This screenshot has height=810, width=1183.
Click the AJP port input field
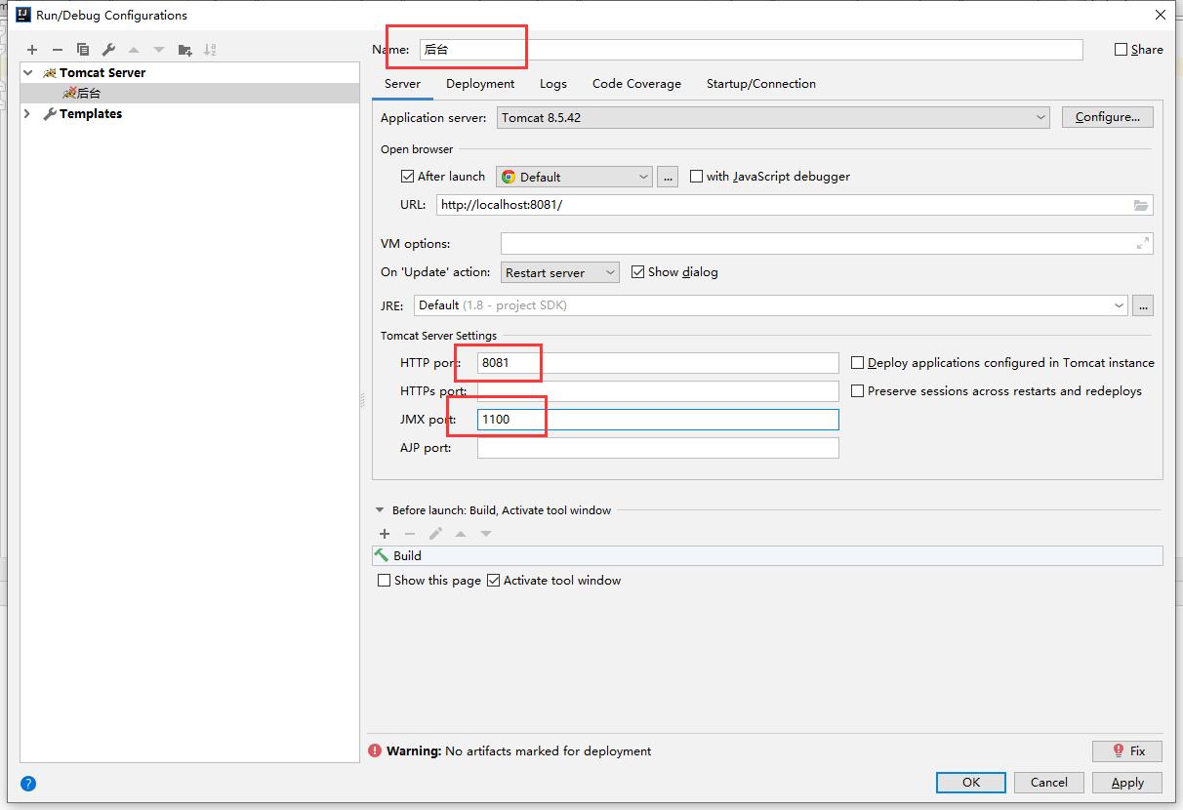tap(657, 448)
